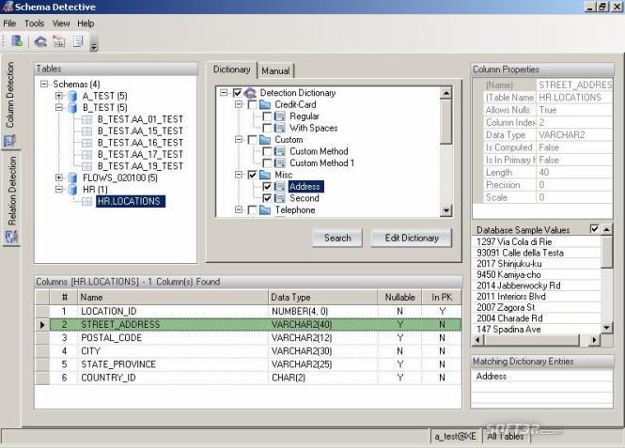625x448 pixels.
Task: Click the A_TEST schema database icon
Action: coord(72,96)
